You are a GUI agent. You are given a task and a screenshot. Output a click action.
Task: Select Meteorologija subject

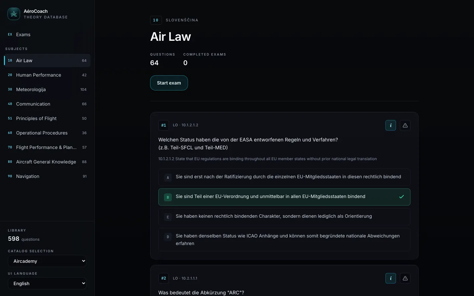[x=47, y=89]
